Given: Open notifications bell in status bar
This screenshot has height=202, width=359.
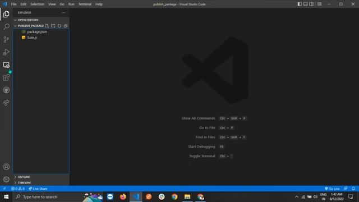Looking at the screenshot, I should 353,189.
